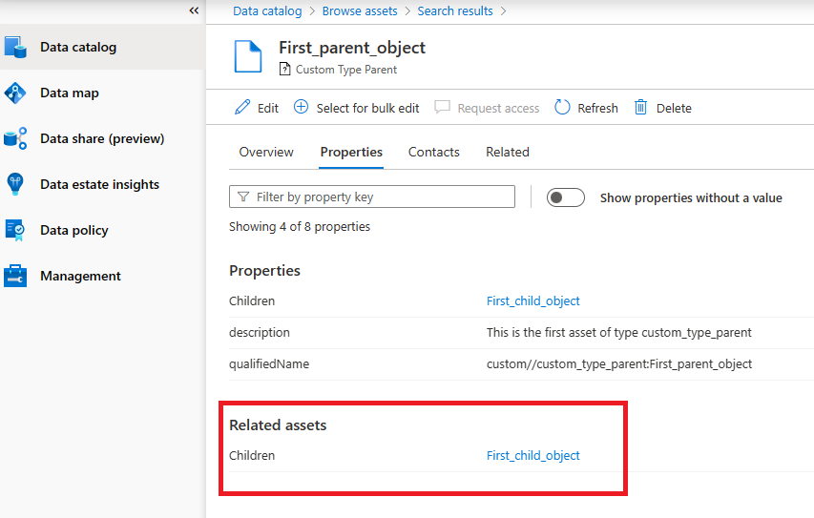Switch to the Overview tab
The width and height of the screenshot is (814, 518).
pos(266,152)
